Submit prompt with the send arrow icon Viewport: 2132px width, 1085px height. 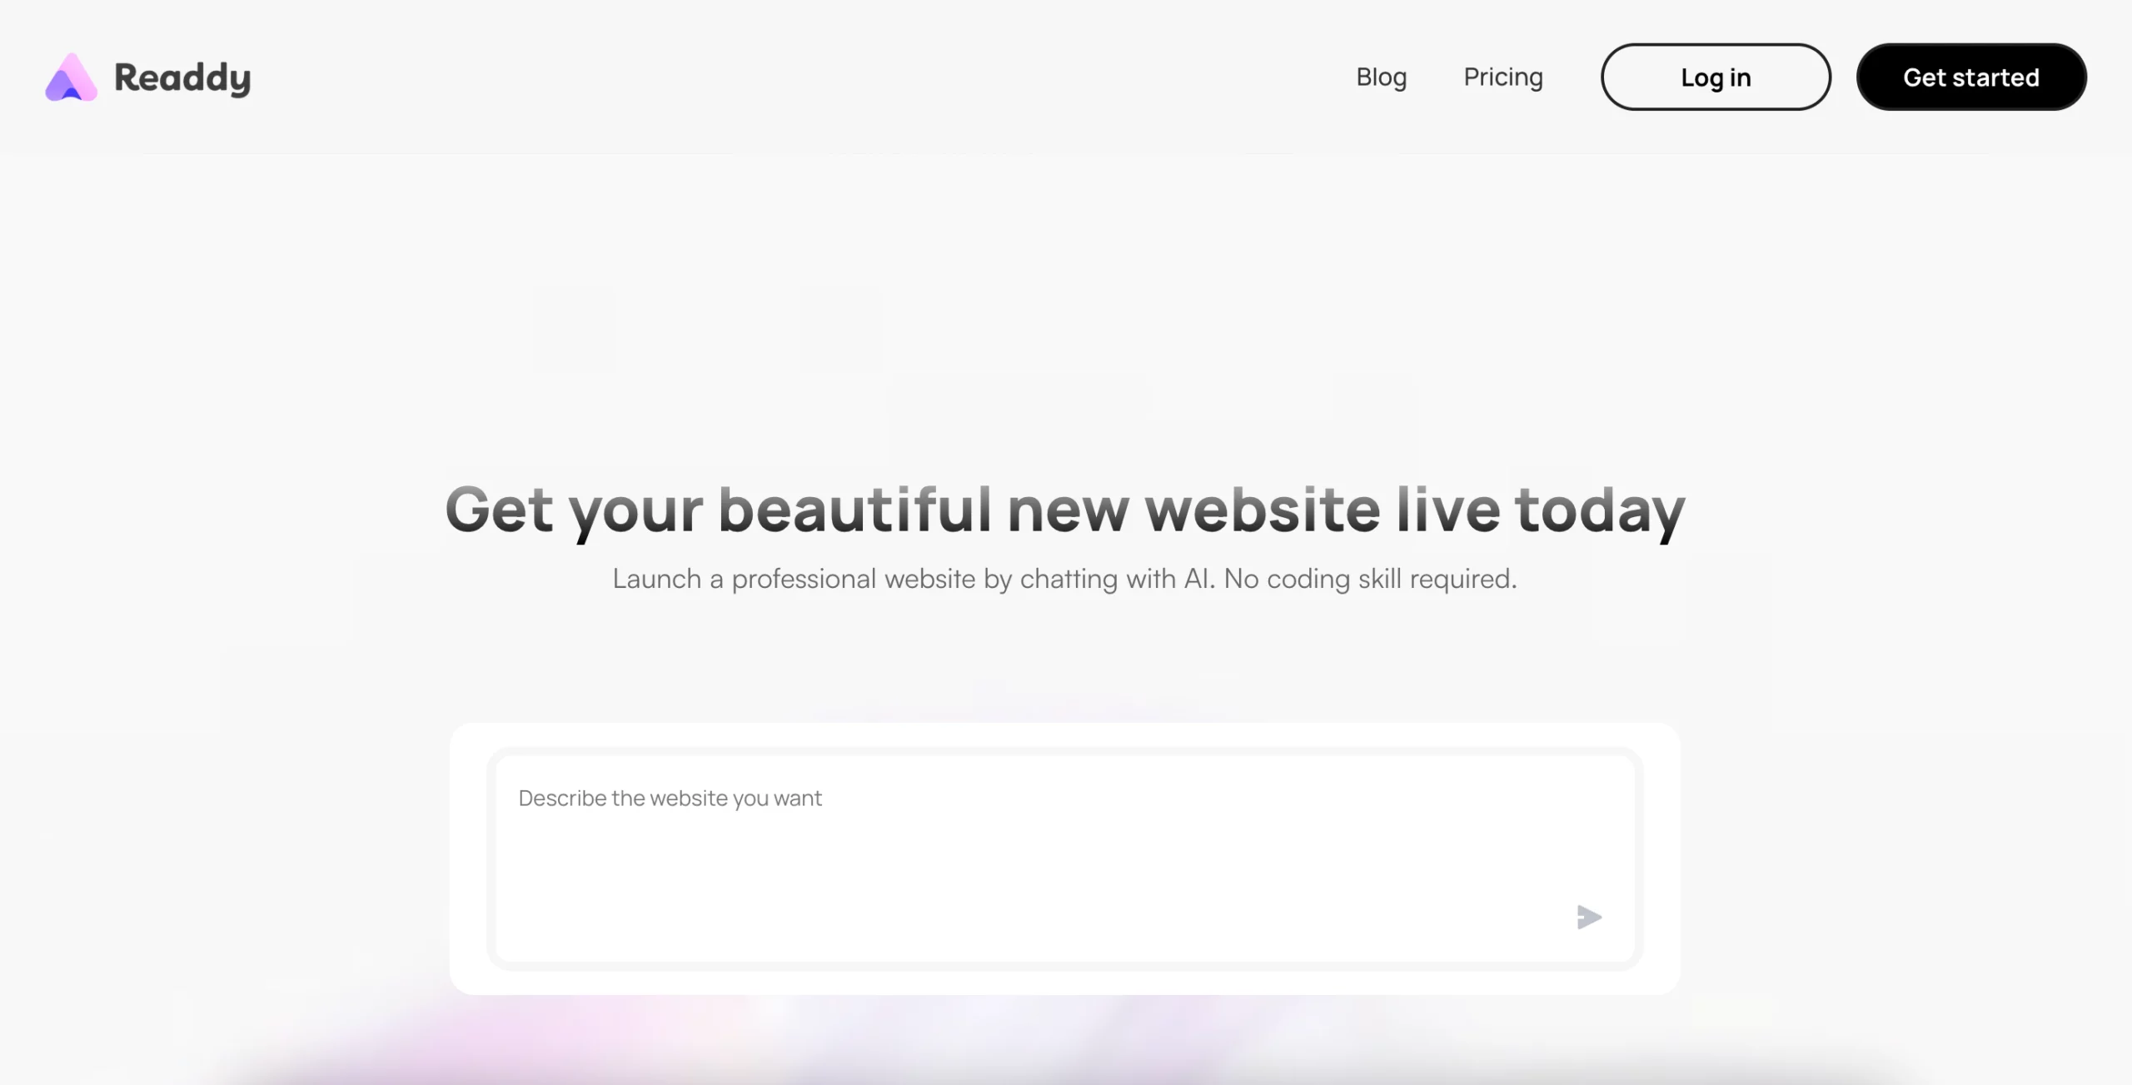1589,917
